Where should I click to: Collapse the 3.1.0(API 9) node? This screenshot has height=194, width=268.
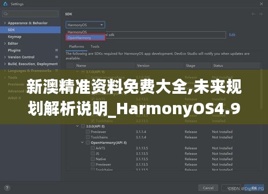coord(77,72)
